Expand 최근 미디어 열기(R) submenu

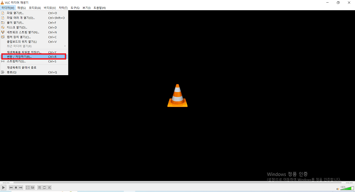coord(34,46)
